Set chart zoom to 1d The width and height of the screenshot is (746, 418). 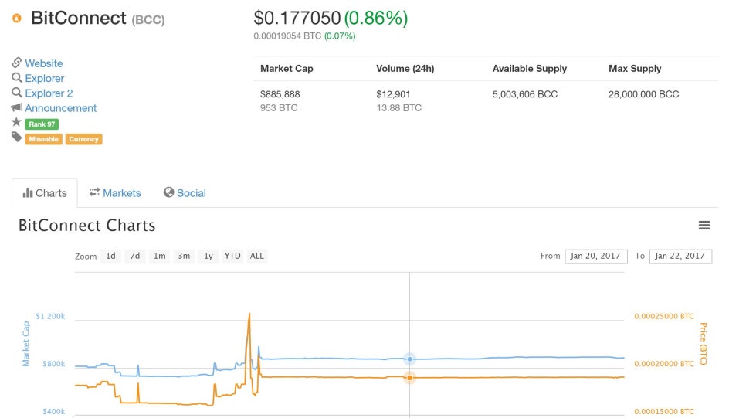tap(111, 257)
